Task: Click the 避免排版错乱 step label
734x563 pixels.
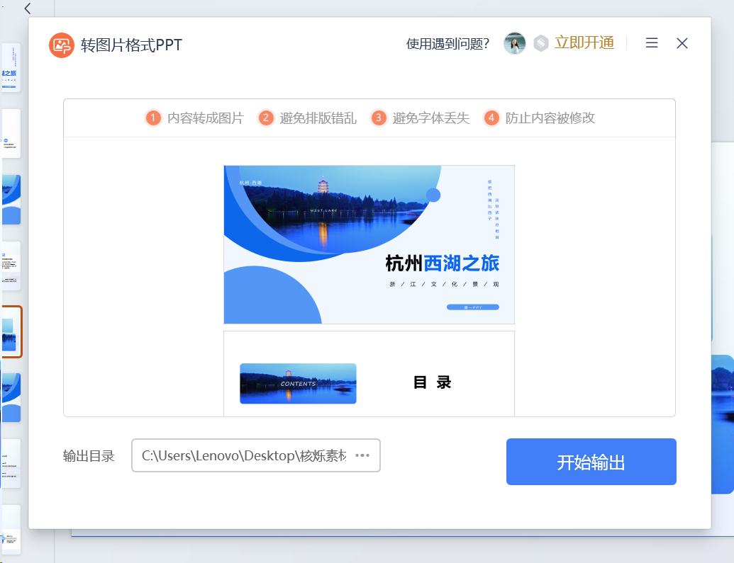Action: (x=318, y=118)
